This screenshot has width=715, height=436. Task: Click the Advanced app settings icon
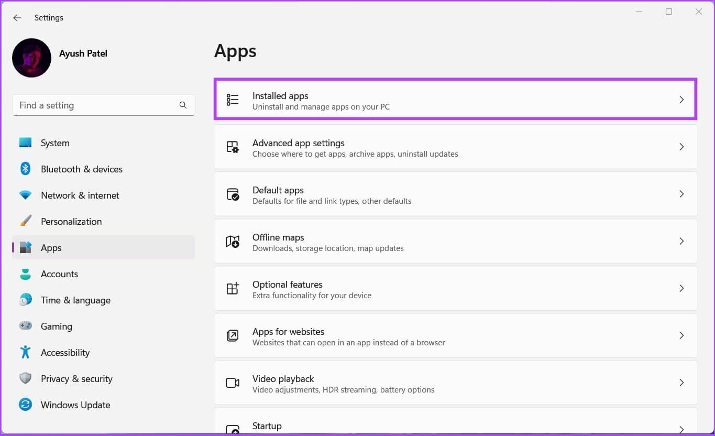233,147
